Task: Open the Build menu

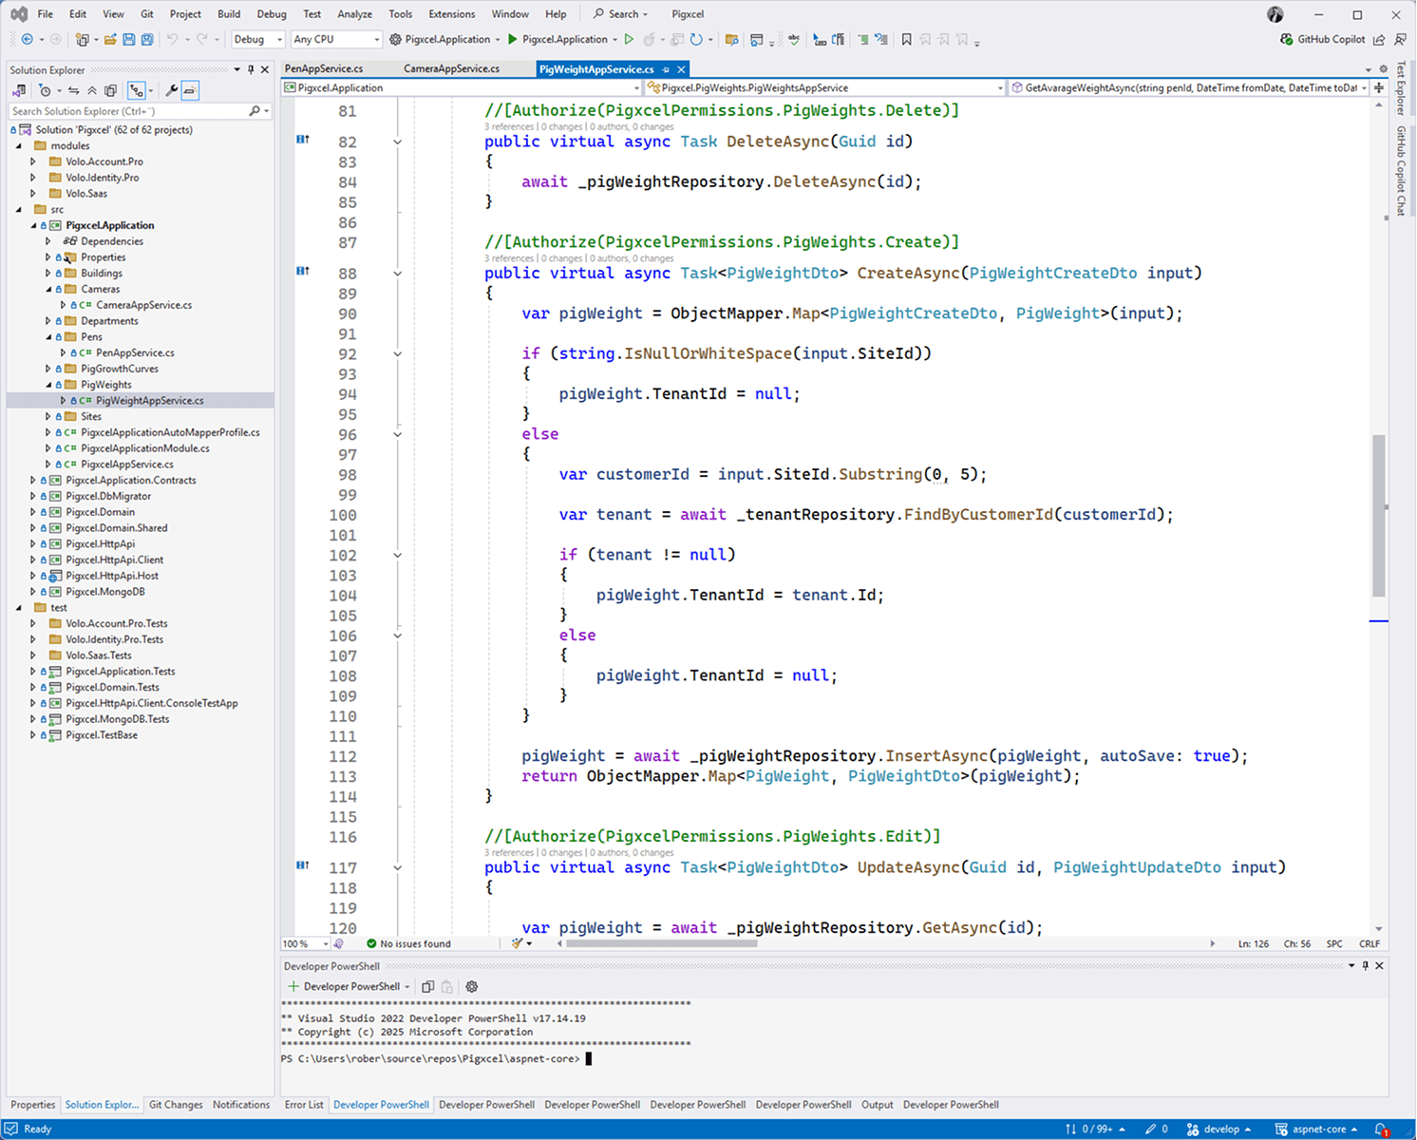Action: coord(229,14)
